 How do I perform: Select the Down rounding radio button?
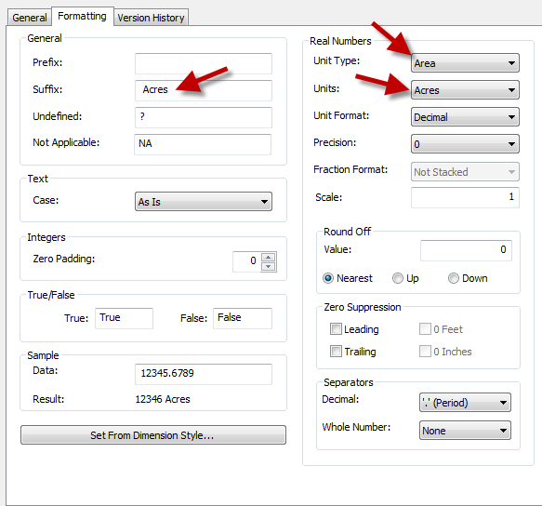pyautogui.click(x=453, y=278)
